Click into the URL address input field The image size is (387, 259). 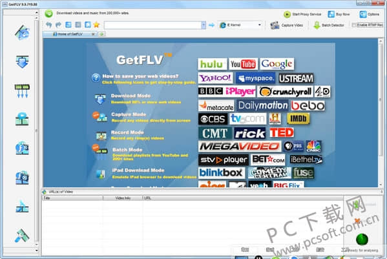[153, 25]
